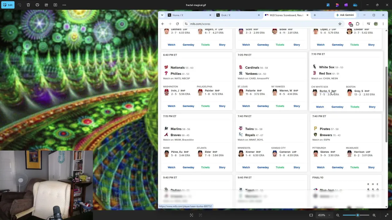Read the Story for Marlins vs Braves
The width and height of the screenshot is (392, 220).
pos(222,167)
